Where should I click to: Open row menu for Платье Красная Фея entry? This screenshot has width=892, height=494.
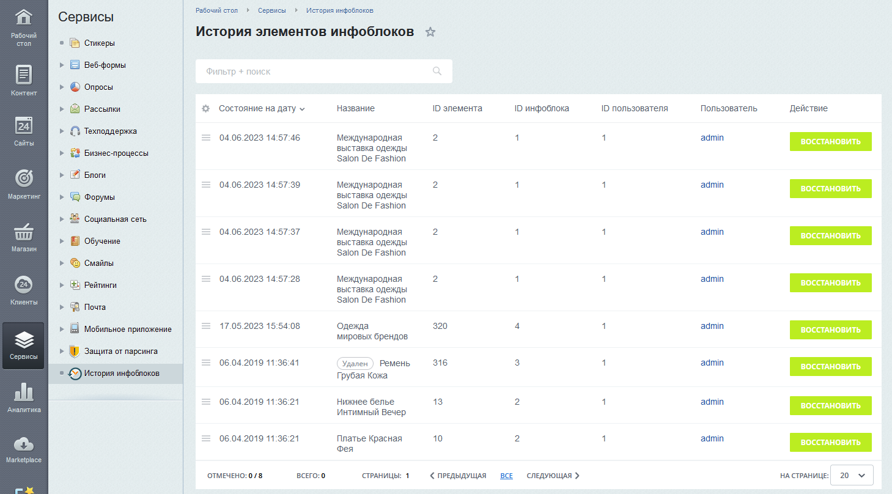pos(206,438)
